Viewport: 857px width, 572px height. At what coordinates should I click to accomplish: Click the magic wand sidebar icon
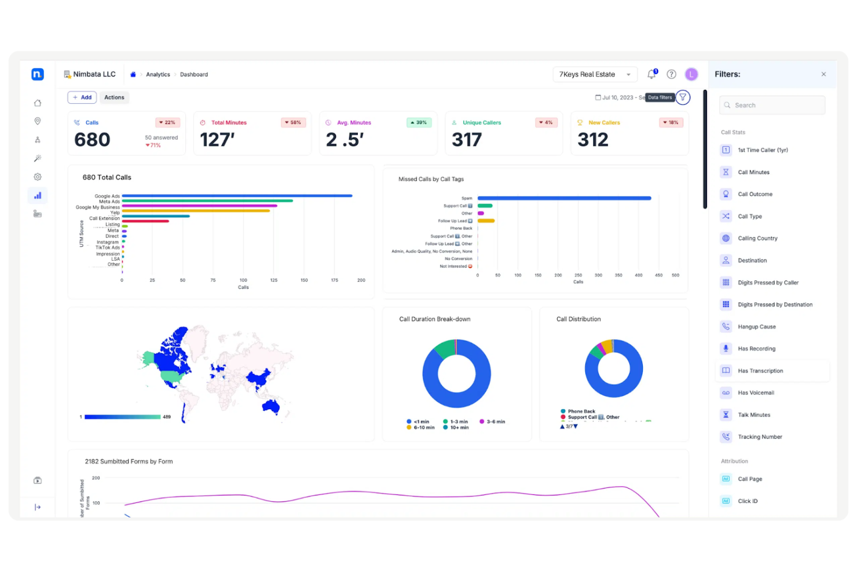click(38, 158)
